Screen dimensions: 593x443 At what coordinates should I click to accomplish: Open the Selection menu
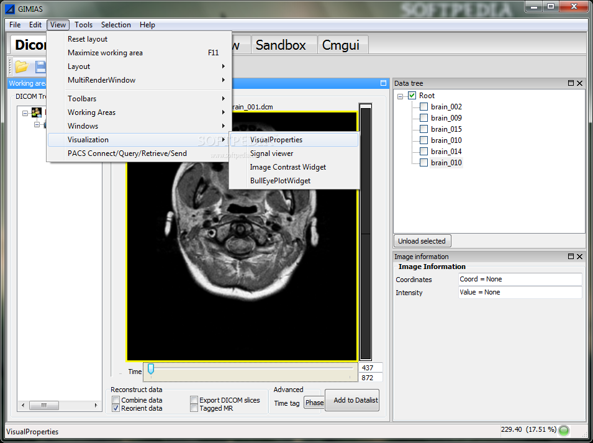[x=115, y=25]
